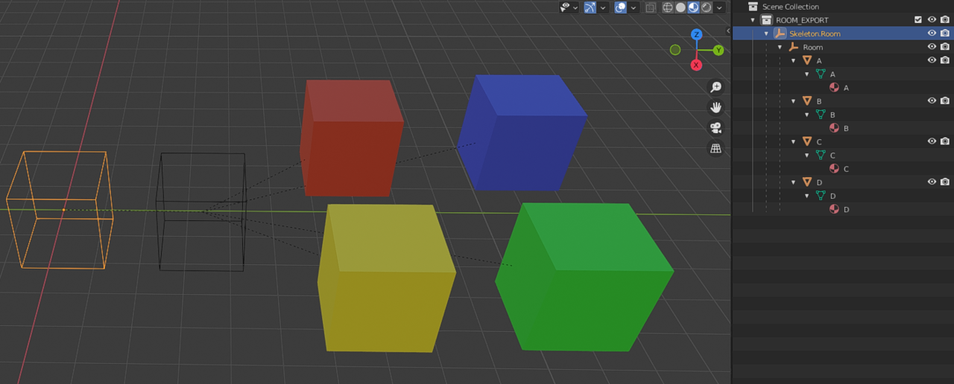Collapse object B in outliner
The image size is (954, 384).
793,100
